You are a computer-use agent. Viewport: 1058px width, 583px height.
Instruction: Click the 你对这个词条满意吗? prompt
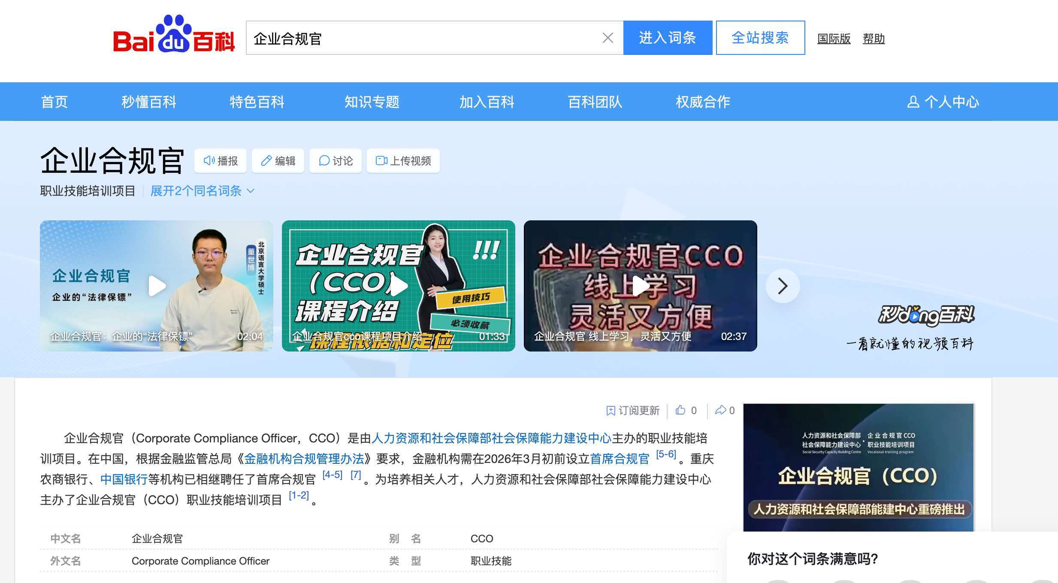tap(813, 559)
